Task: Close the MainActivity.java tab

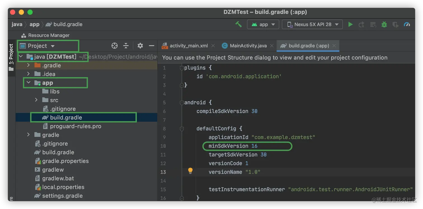Action: pos(272,46)
